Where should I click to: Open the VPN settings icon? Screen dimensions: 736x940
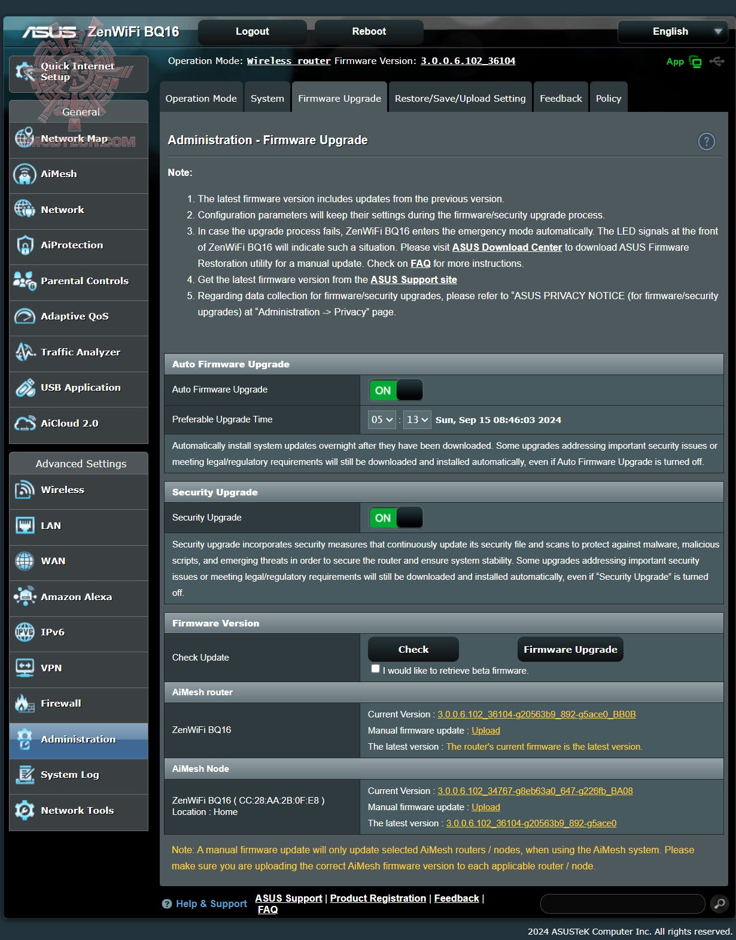pos(25,668)
